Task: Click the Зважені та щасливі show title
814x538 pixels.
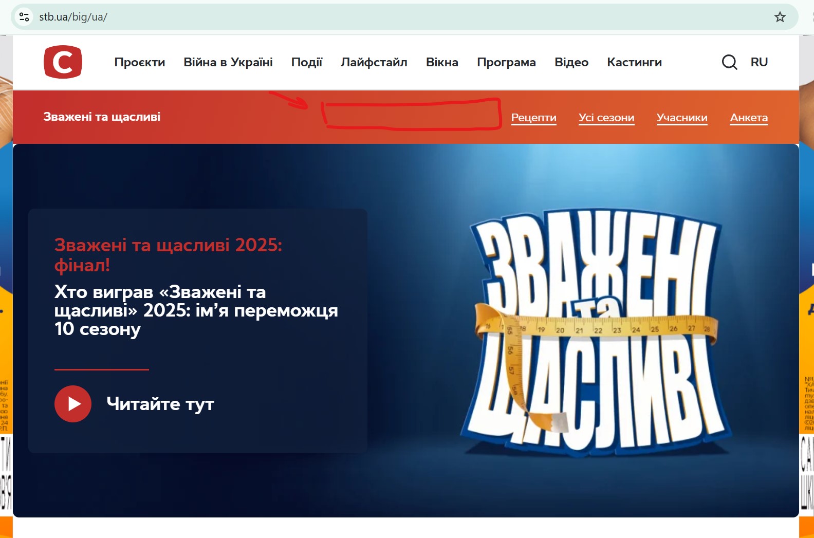Action: click(102, 117)
